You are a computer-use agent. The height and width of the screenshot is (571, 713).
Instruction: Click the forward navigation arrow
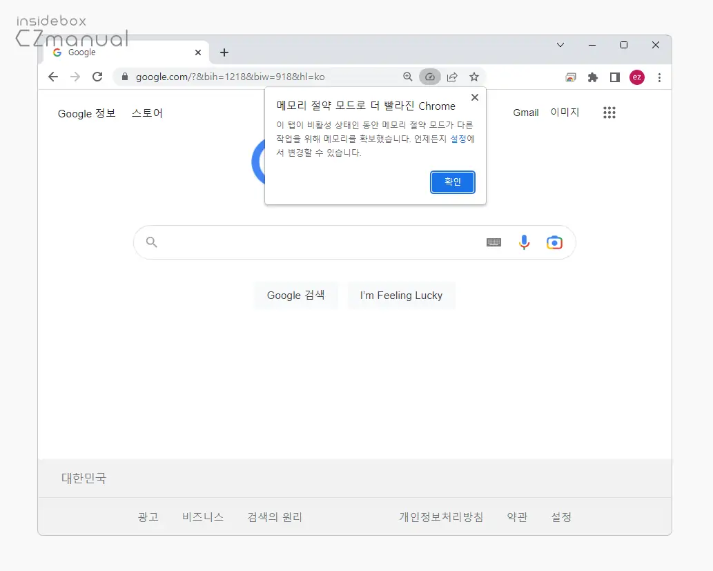point(75,77)
